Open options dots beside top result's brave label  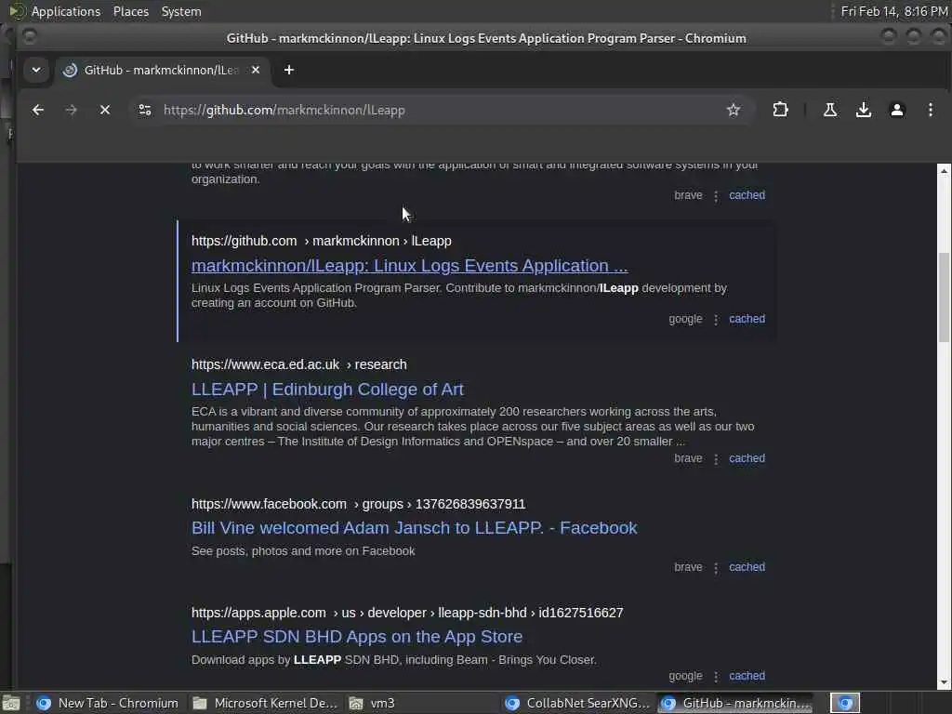pyautogui.click(x=716, y=196)
